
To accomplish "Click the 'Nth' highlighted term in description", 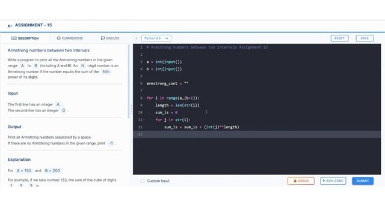I will [106, 71].
